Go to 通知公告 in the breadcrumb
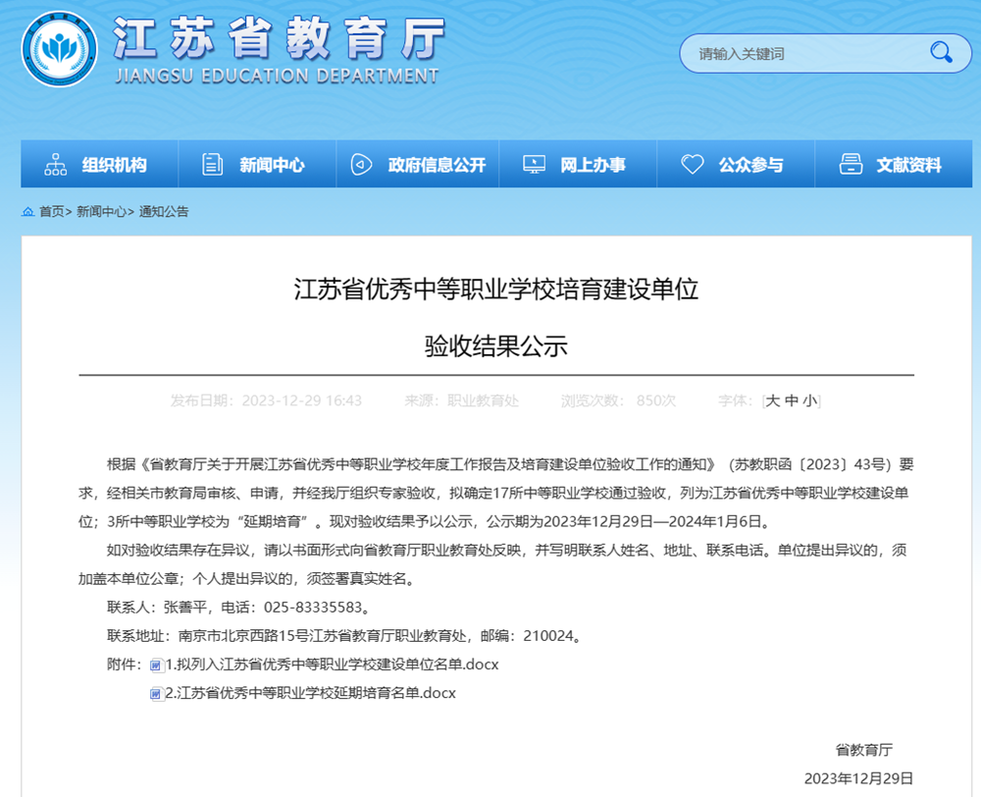This screenshot has width=981, height=797. click(x=164, y=212)
